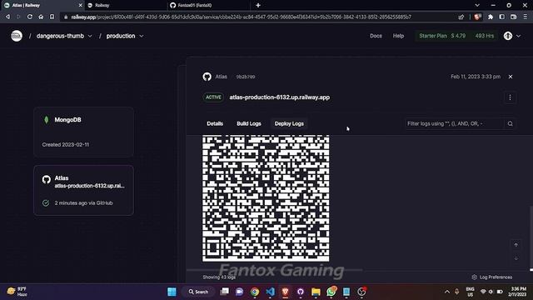Screen dimensions: 533x300
Task: Open the extensions puzzle icon
Action: (x=491, y=17)
